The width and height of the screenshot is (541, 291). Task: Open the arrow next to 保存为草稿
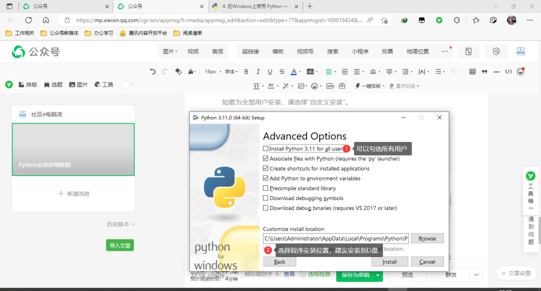378,275
